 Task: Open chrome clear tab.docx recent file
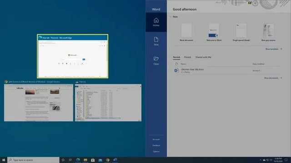coord(228,71)
